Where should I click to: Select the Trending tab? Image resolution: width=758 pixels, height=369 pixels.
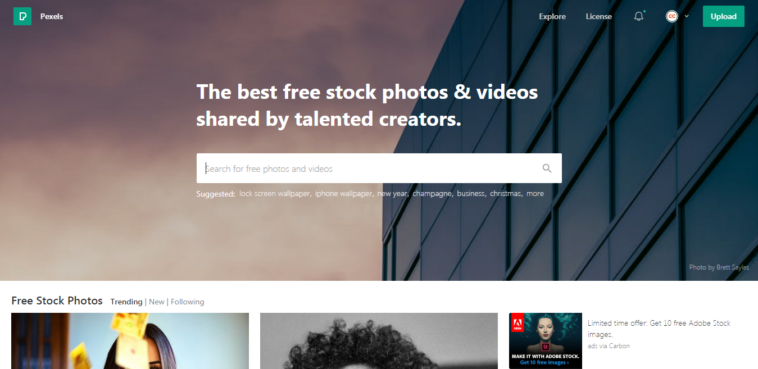(126, 302)
